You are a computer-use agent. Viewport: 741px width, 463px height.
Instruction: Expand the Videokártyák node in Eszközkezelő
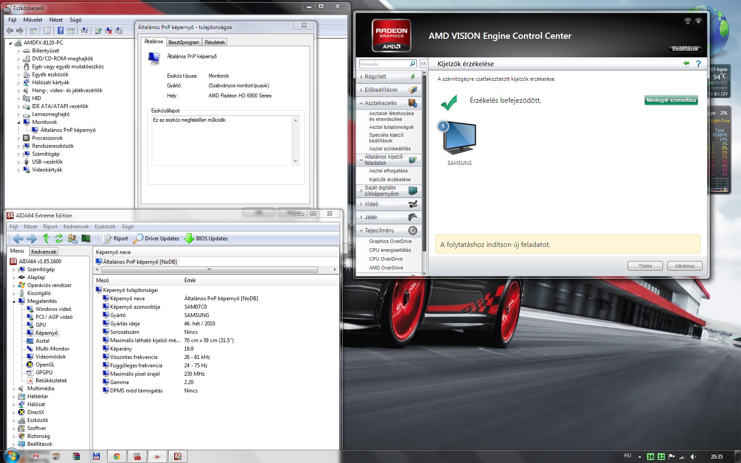(19, 170)
